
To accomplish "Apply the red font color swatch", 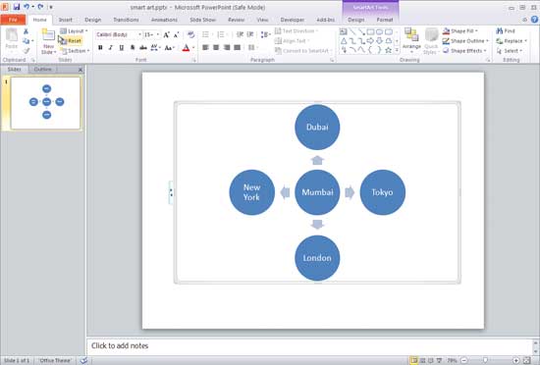I will (x=186, y=48).
